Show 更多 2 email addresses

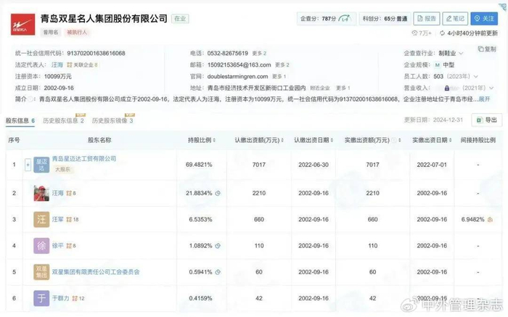(x=282, y=65)
